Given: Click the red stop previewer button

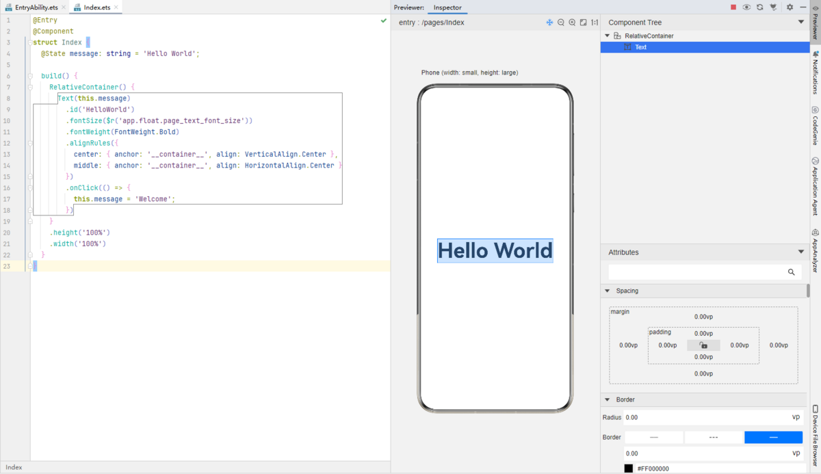Looking at the screenshot, I should (733, 8).
